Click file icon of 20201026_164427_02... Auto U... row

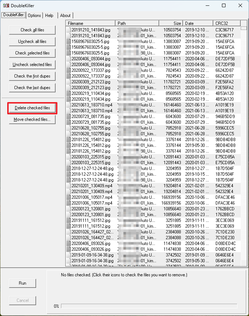tap(69, 232)
